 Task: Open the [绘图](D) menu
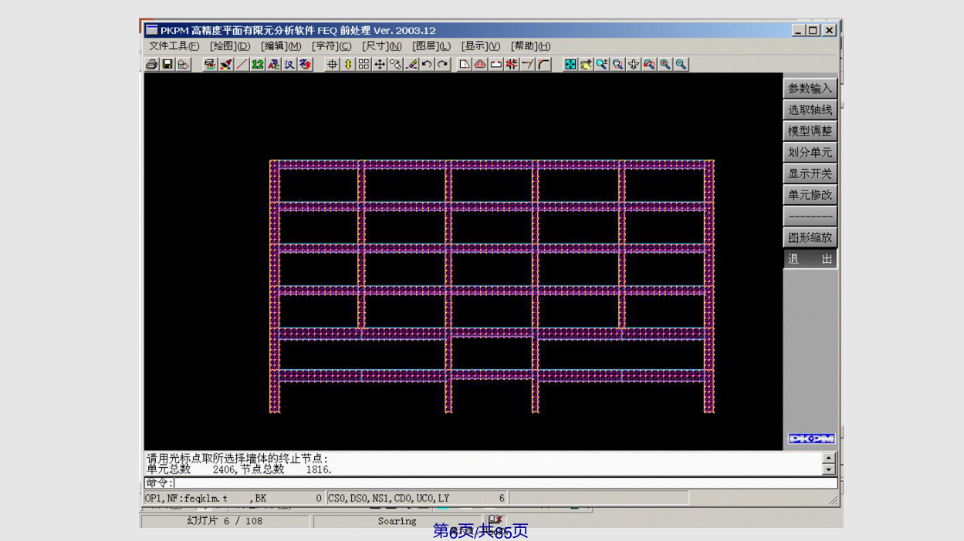point(230,46)
